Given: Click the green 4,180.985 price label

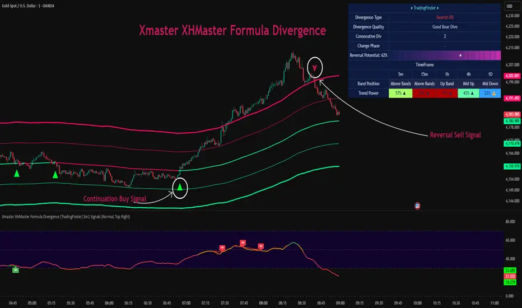Looking at the screenshot, I should (512, 121).
